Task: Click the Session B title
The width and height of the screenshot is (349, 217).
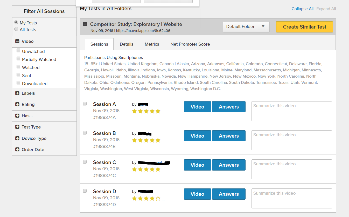Action: pos(104,133)
